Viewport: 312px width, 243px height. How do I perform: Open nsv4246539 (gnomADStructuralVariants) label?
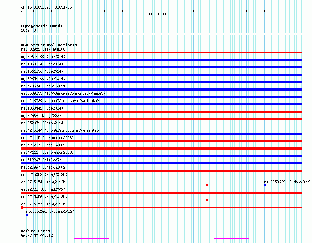[60, 101]
